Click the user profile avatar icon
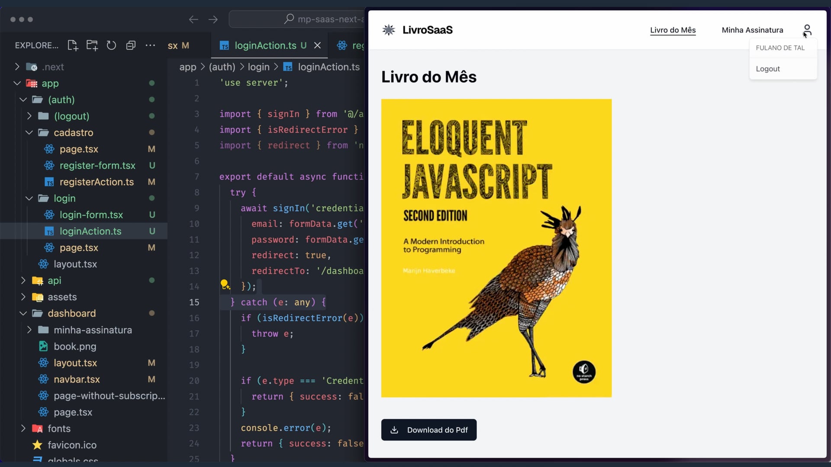The image size is (831, 467). point(807,30)
